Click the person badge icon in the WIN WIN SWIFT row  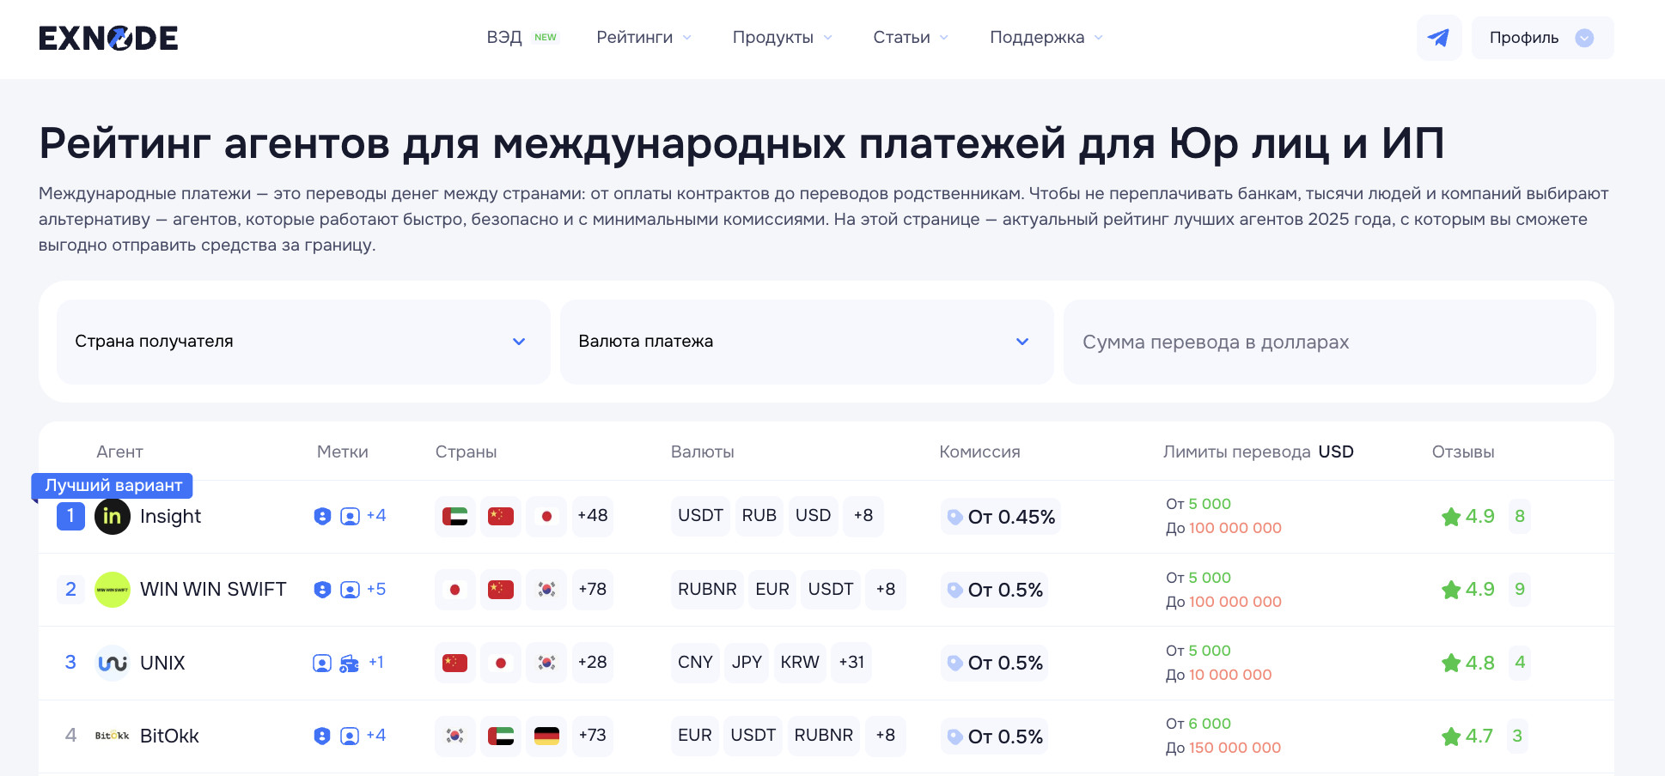350,590
